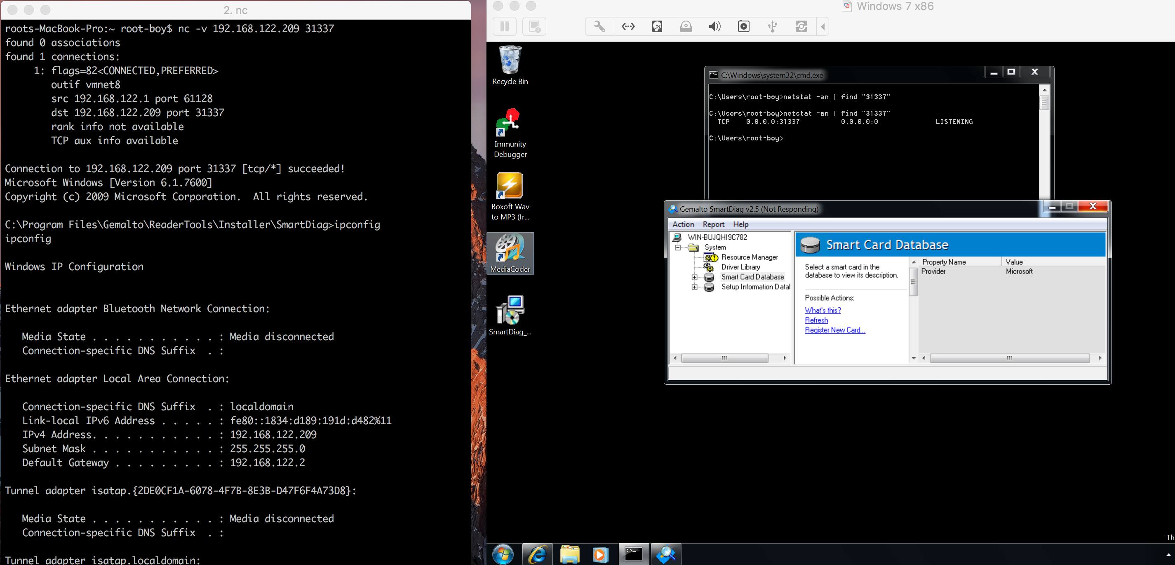Image resolution: width=1175 pixels, height=565 pixels.
Task: Click the hard disk toolbar icon
Action: (657, 26)
